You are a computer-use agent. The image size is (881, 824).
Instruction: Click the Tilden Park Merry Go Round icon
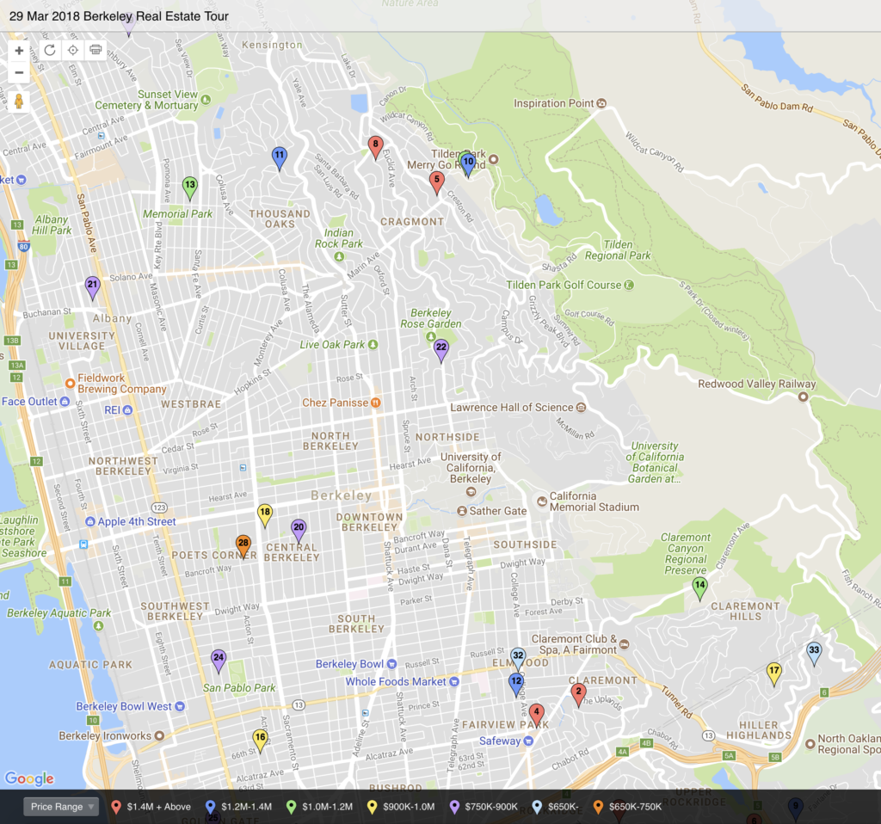click(494, 159)
